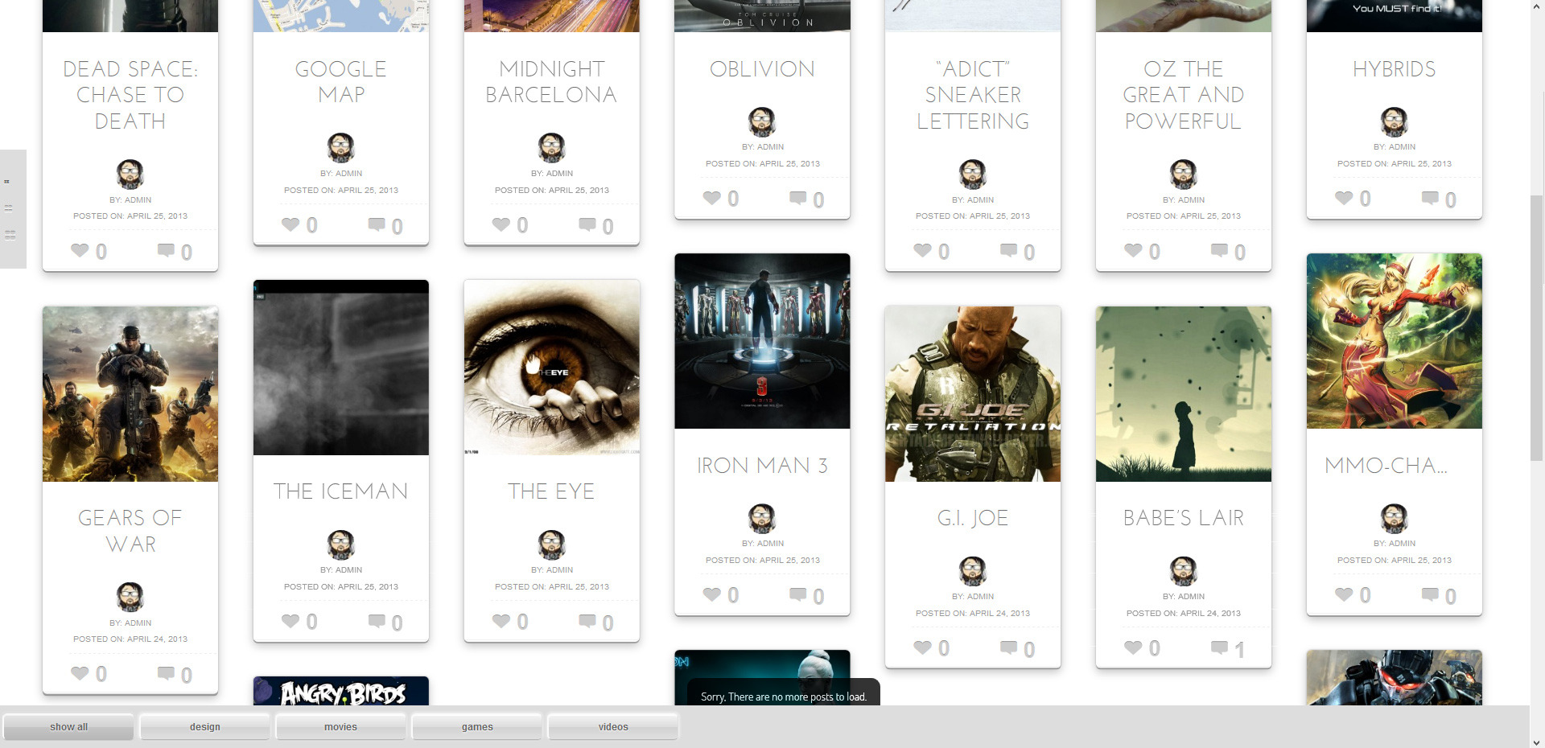Open The Iceman post title
1545x748 pixels.
pyautogui.click(x=341, y=491)
